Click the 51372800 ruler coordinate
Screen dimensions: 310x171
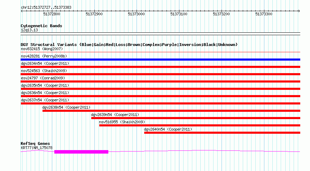(x=52, y=14)
